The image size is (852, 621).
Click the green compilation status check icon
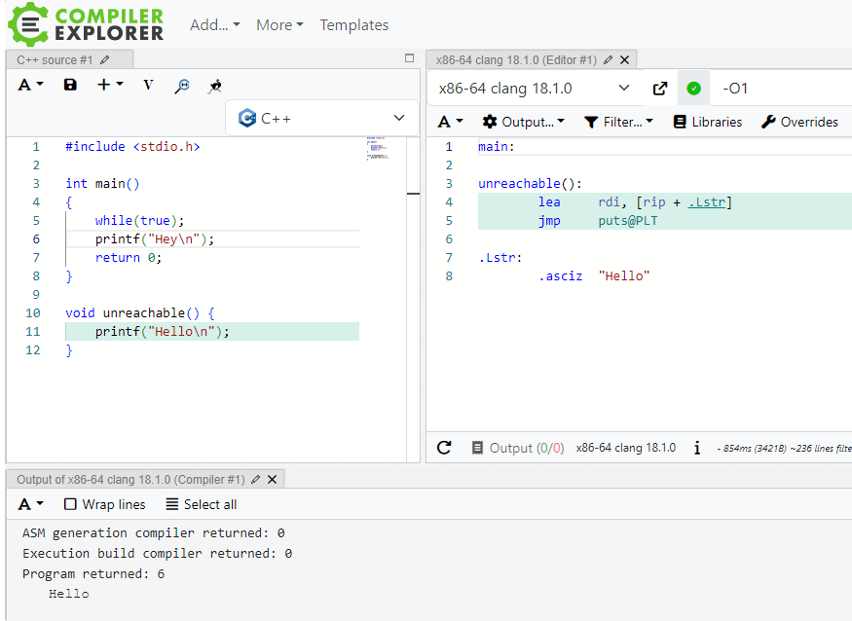coord(693,89)
